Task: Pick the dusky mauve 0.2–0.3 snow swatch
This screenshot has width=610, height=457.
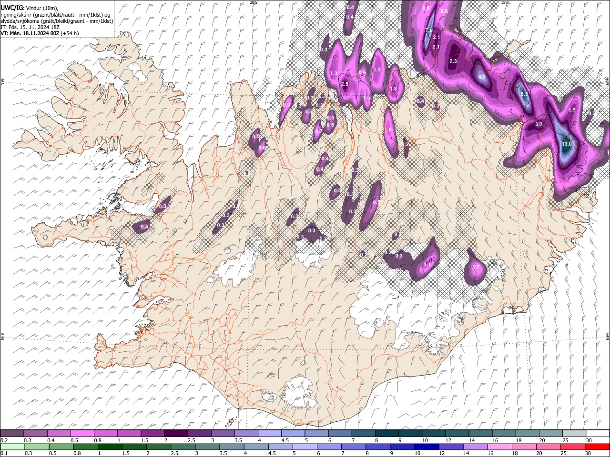Action: (12, 434)
